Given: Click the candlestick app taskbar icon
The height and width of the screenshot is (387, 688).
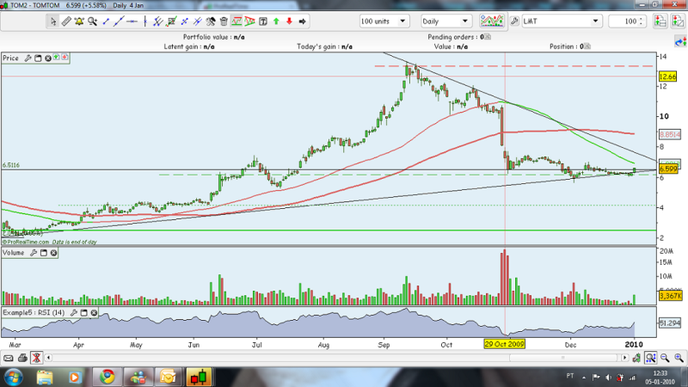Looking at the screenshot, I should point(199,377).
